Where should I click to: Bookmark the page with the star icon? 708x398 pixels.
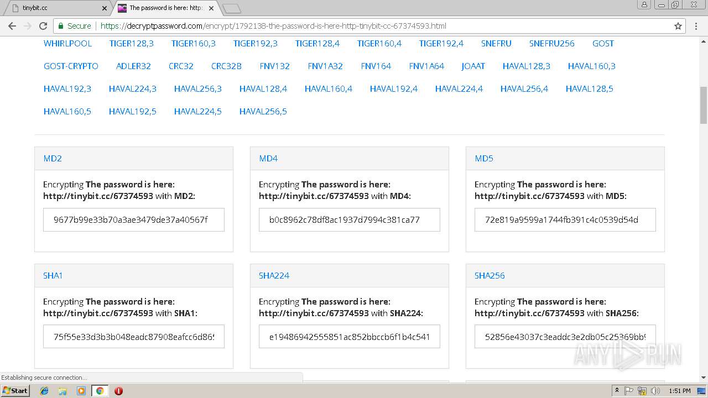[678, 26]
